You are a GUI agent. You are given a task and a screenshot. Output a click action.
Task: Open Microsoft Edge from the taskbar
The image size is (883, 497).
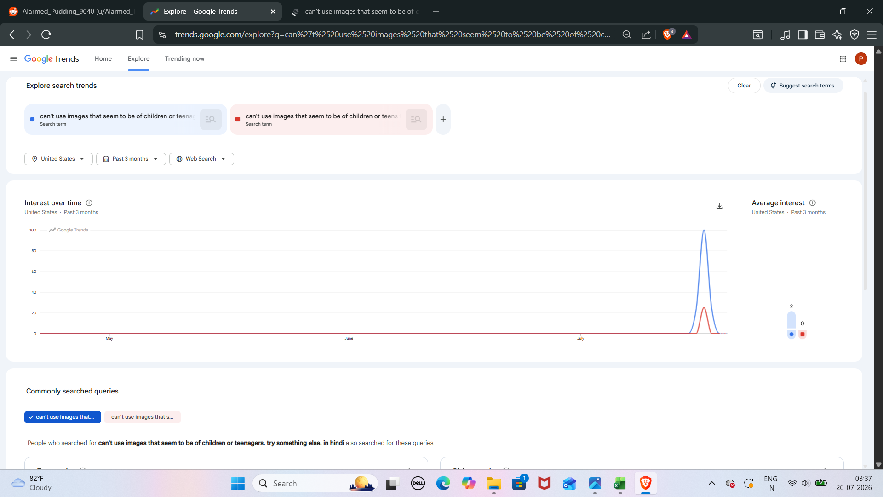click(443, 484)
